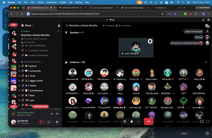The image size is (212, 138).
Task: Click the pluto user profile avatar
Action: point(13,122)
